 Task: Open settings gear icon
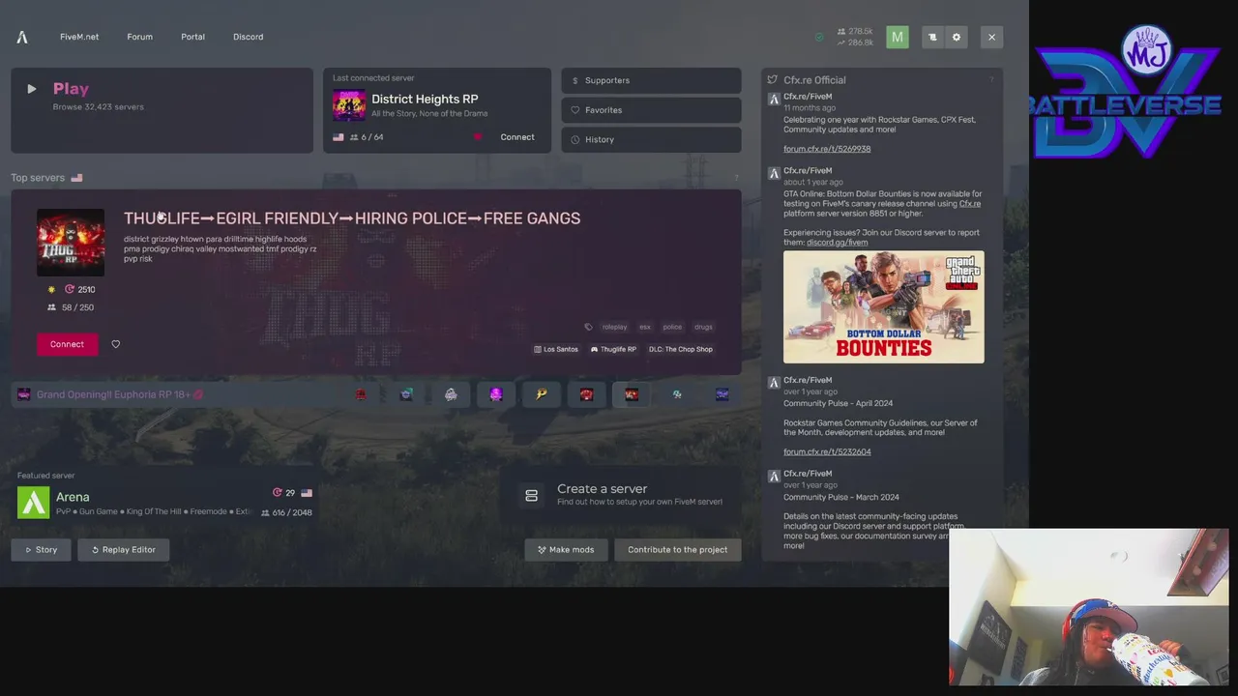pyautogui.click(x=957, y=37)
